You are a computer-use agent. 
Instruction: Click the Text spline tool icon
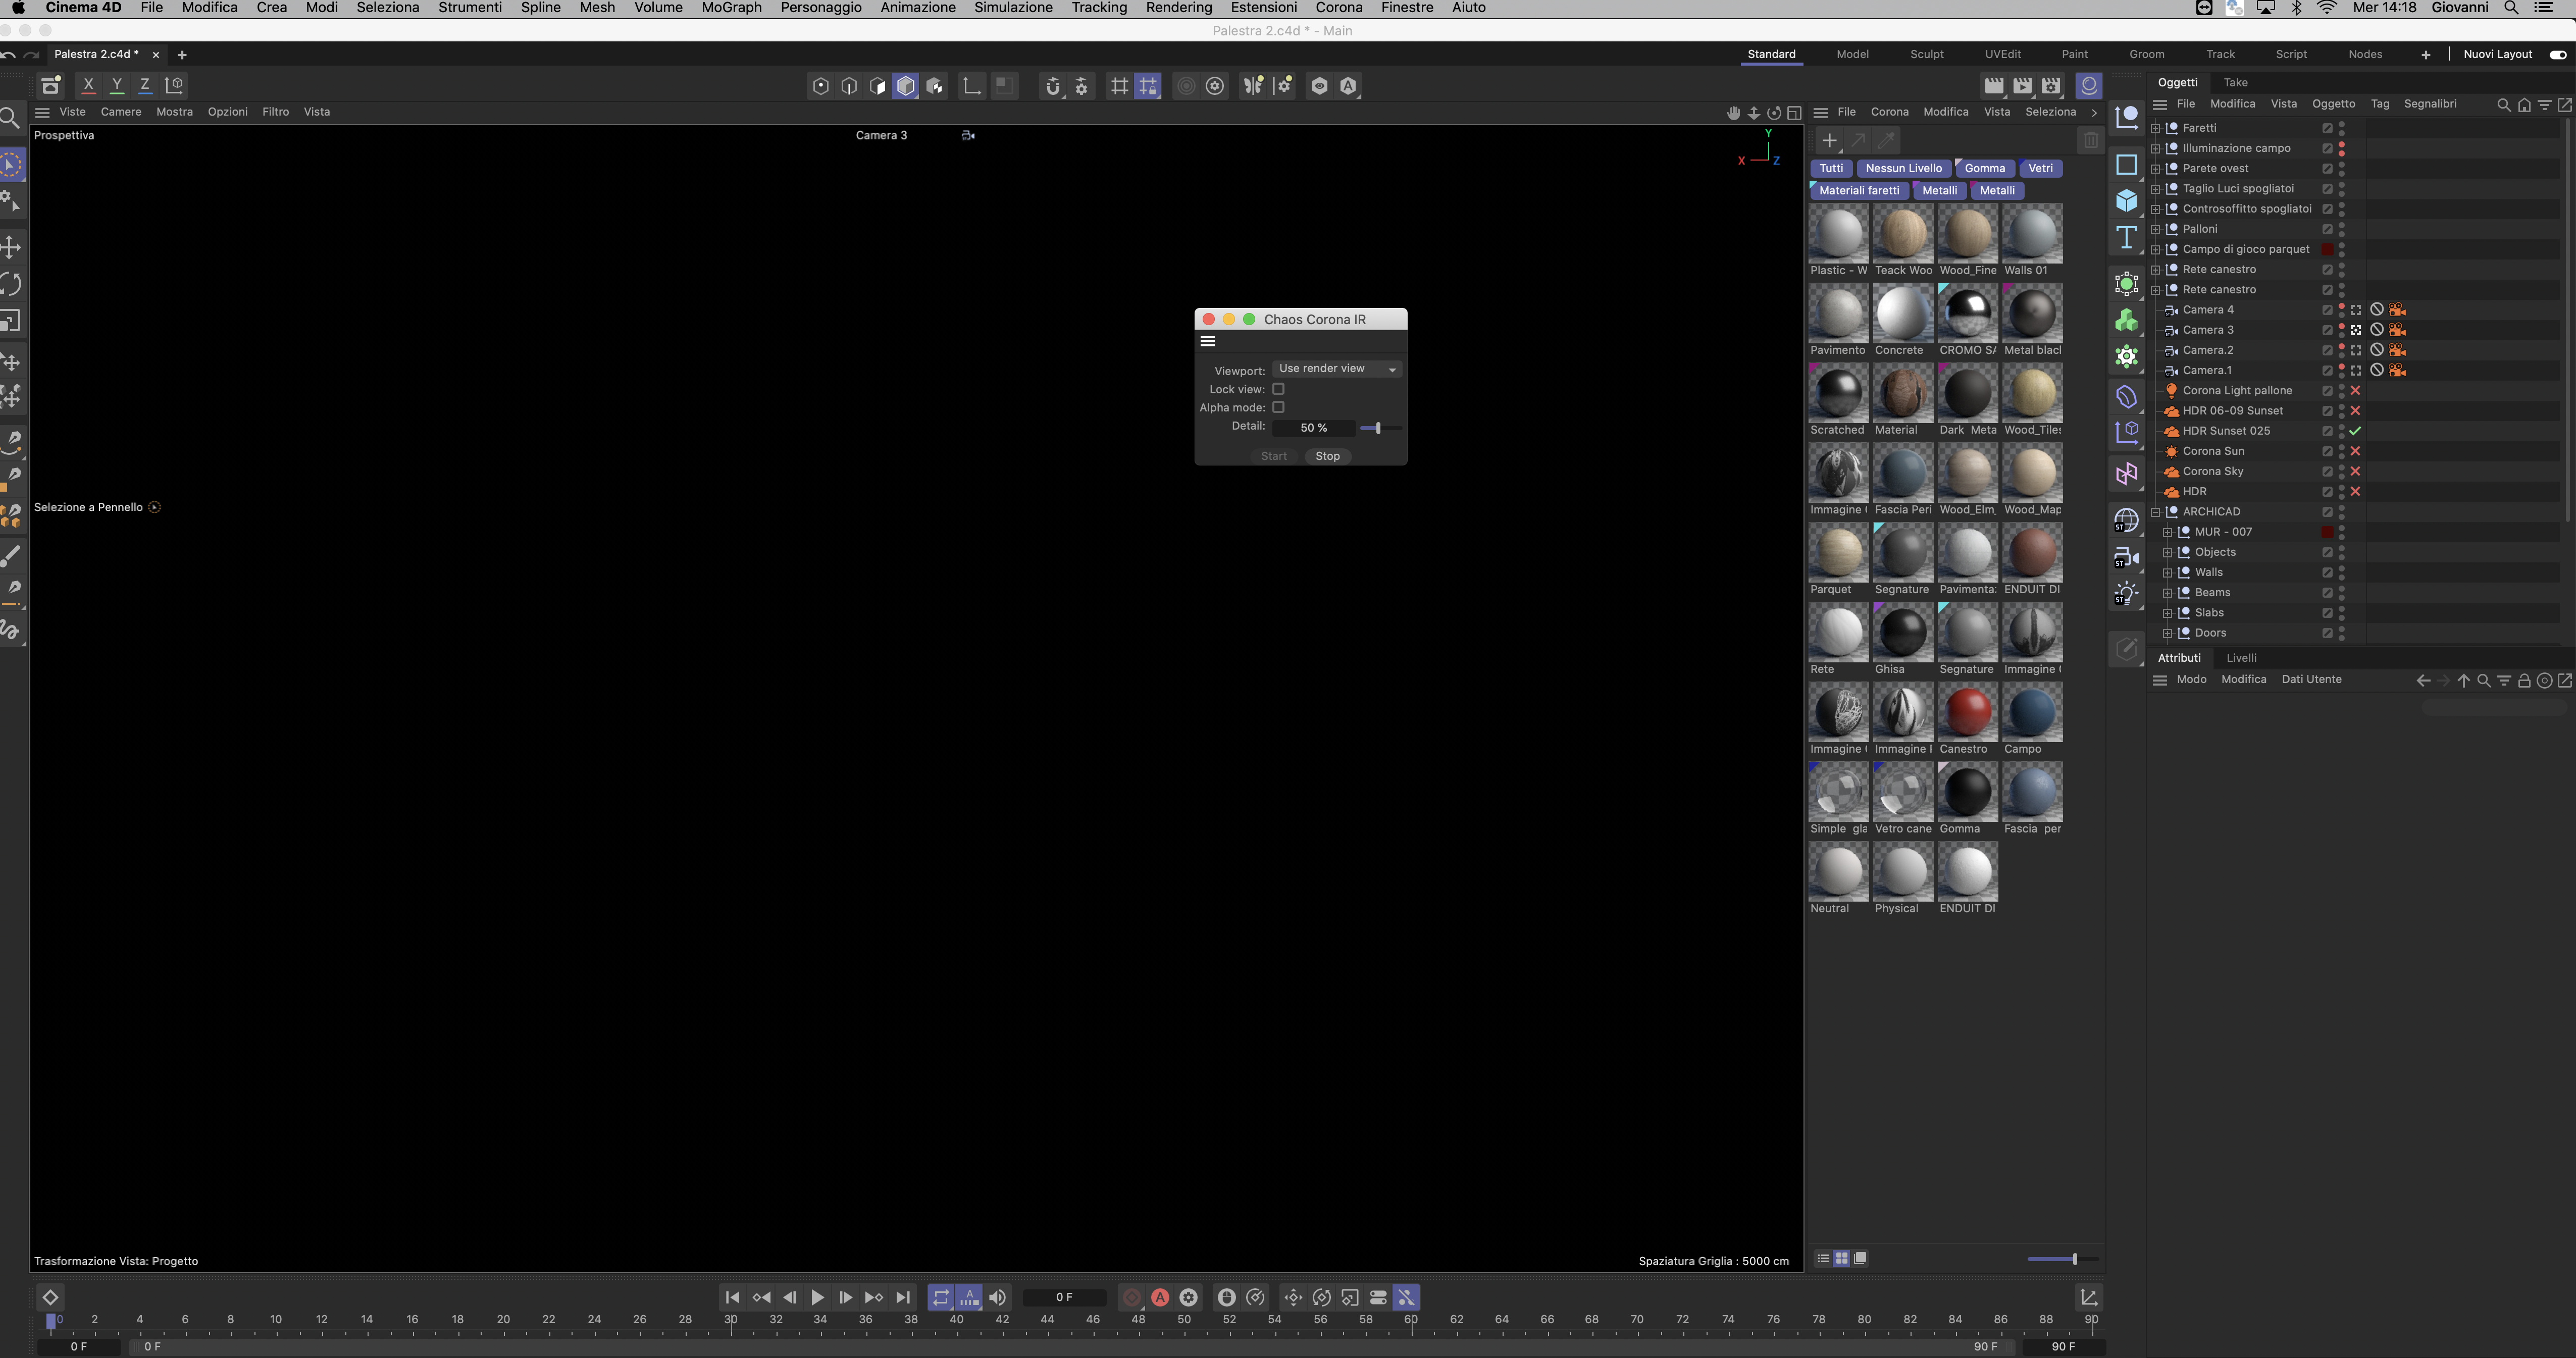(2126, 238)
